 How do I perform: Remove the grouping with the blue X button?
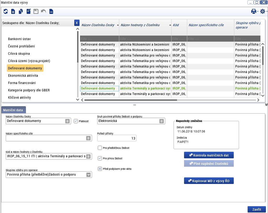tap(77, 23)
